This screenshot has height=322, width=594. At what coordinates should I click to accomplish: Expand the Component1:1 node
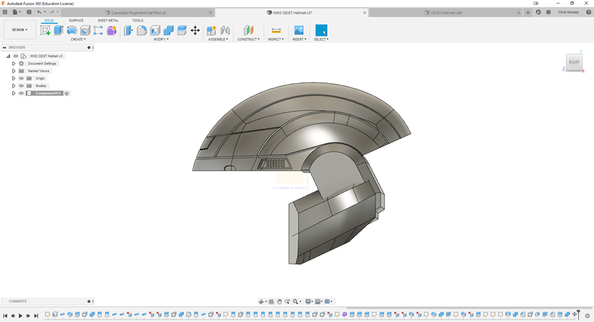coord(13,93)
